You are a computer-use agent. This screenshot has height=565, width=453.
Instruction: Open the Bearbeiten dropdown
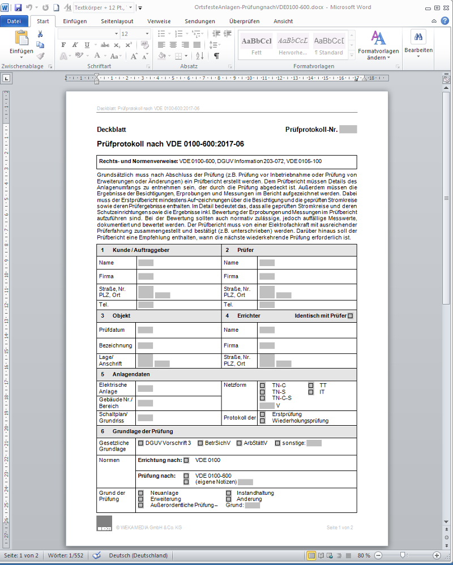pos(418,44)
